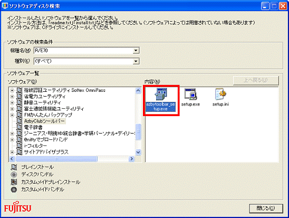Select the ジーニアス・明鏡MX統合辞書 tree entry
Image resolution: width=289 pixels, height=218 pixels.
click(79, 134)
